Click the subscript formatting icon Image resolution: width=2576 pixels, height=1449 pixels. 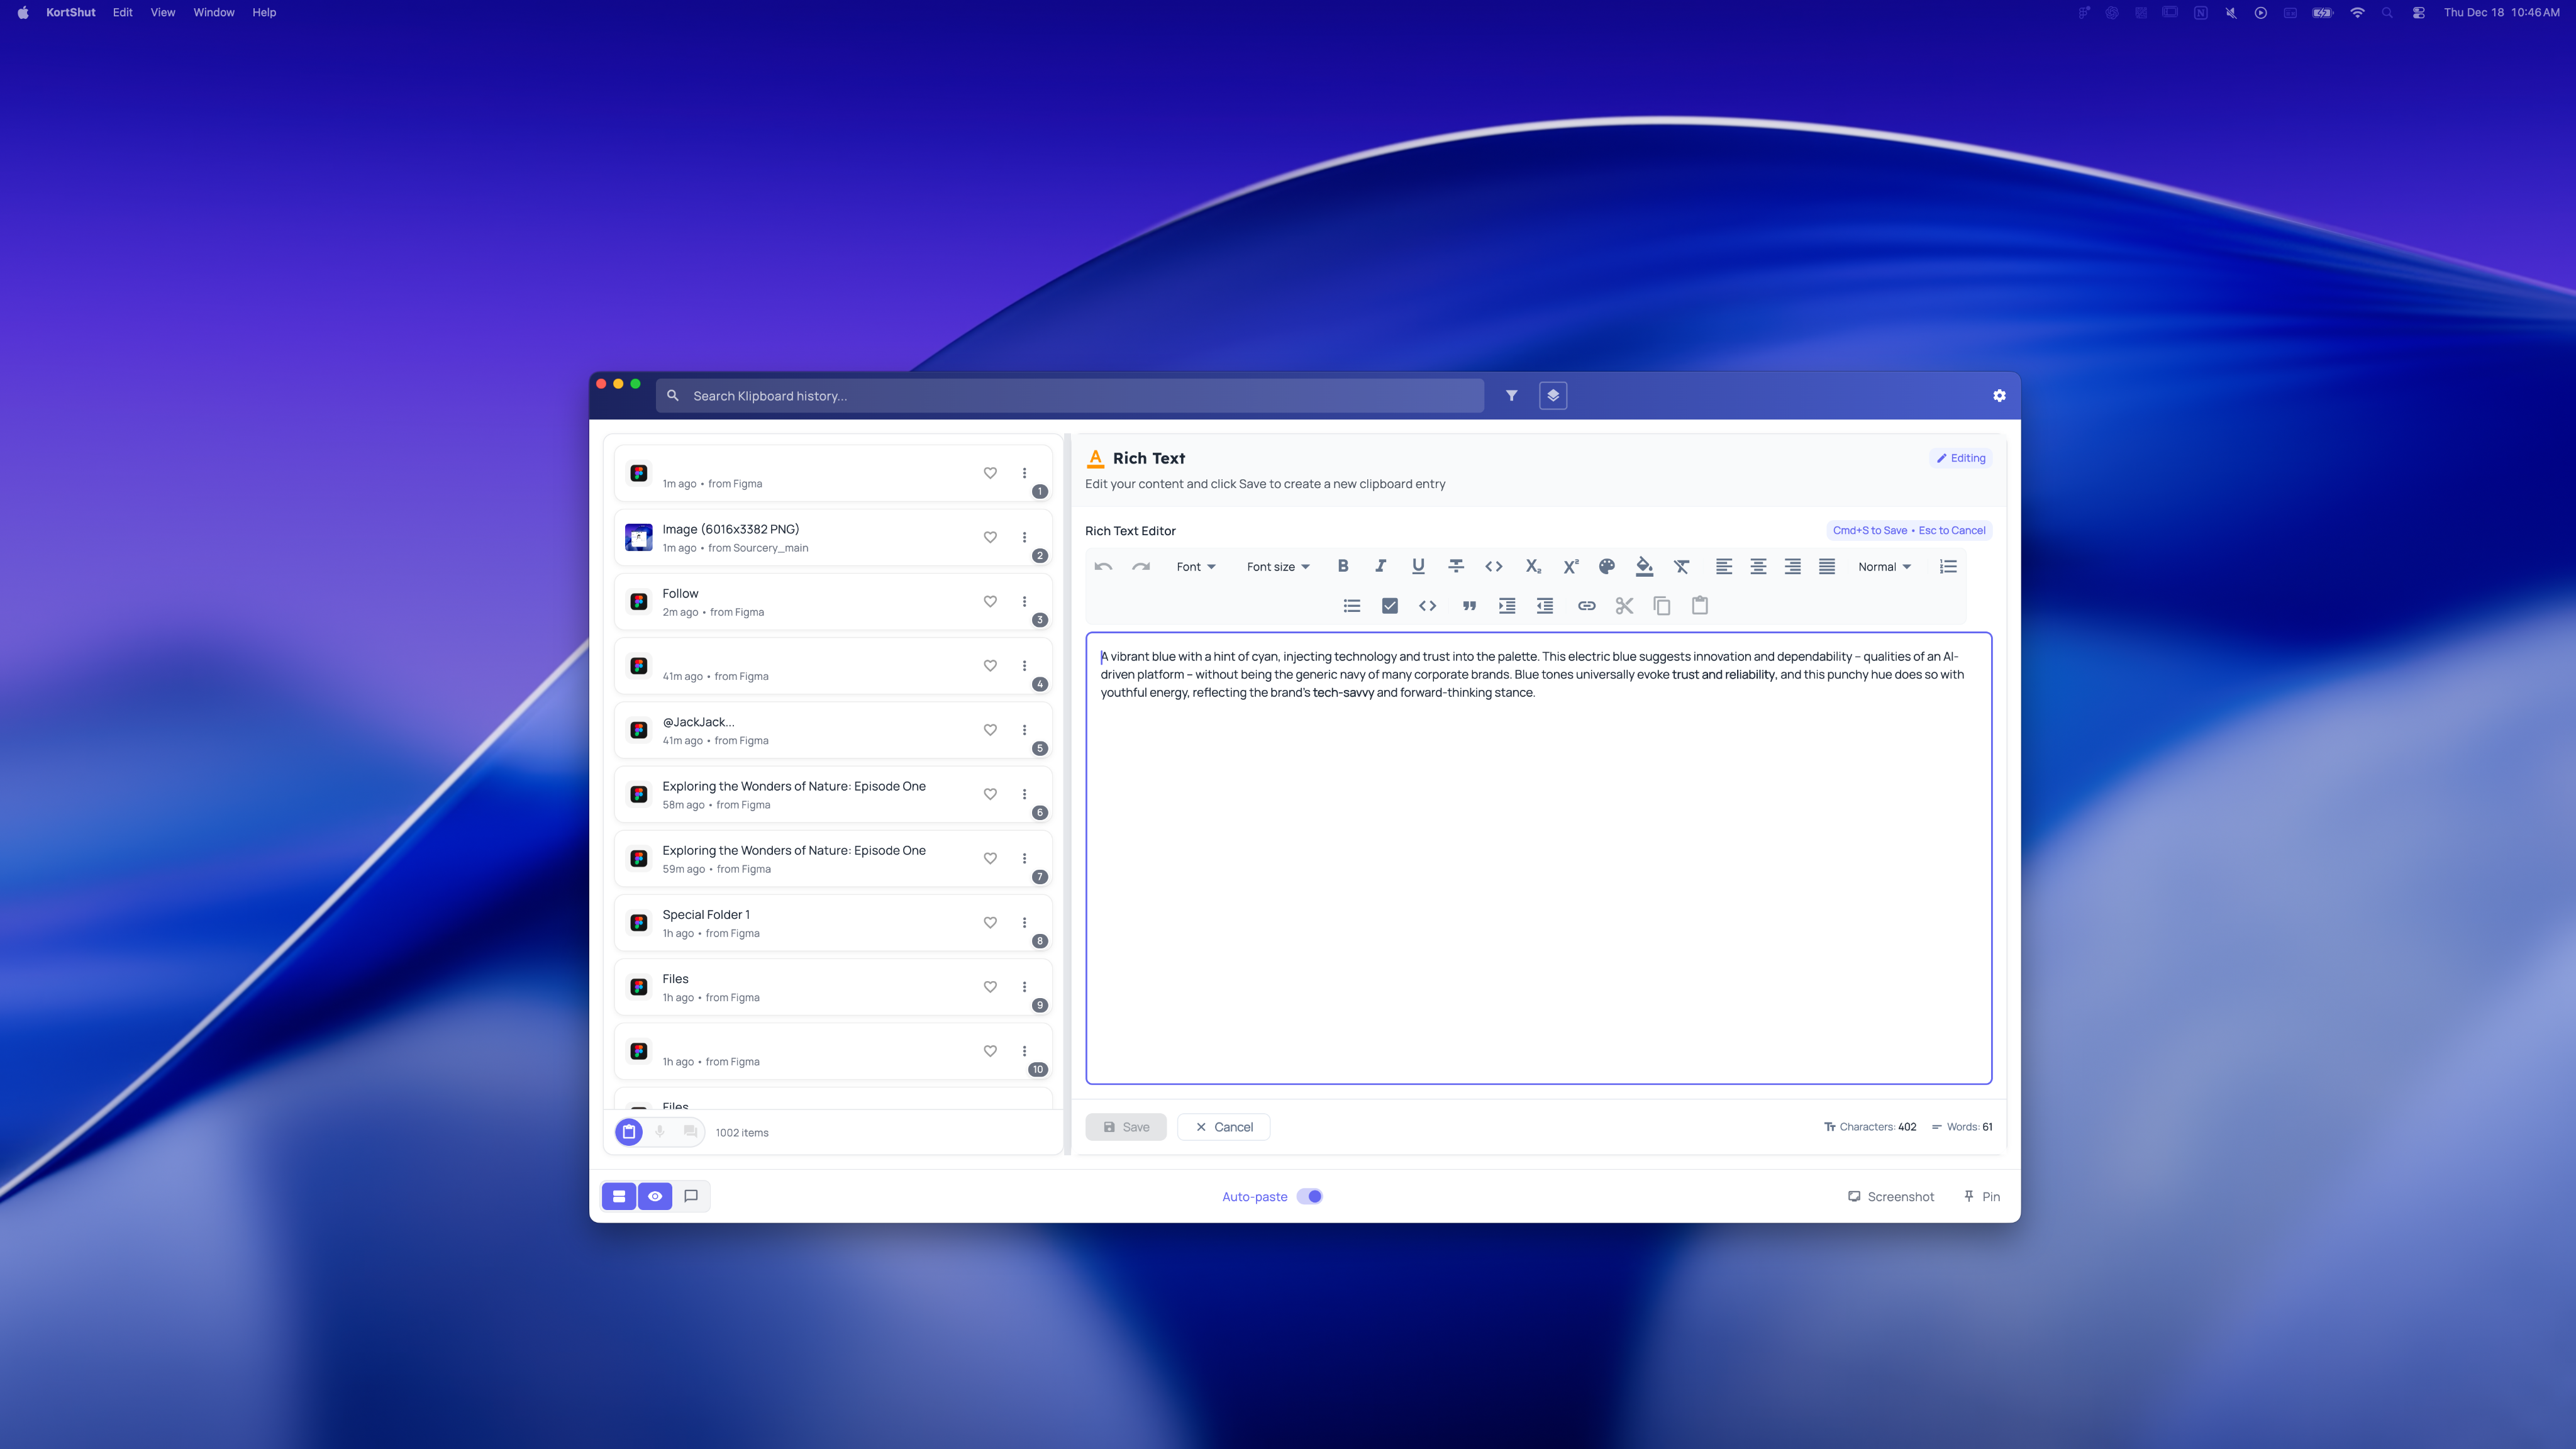point(1532,566)
